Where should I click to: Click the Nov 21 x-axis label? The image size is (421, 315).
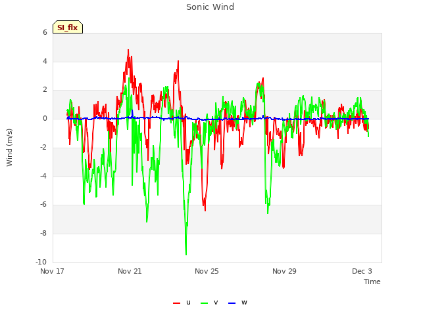(x=130, y=271)
